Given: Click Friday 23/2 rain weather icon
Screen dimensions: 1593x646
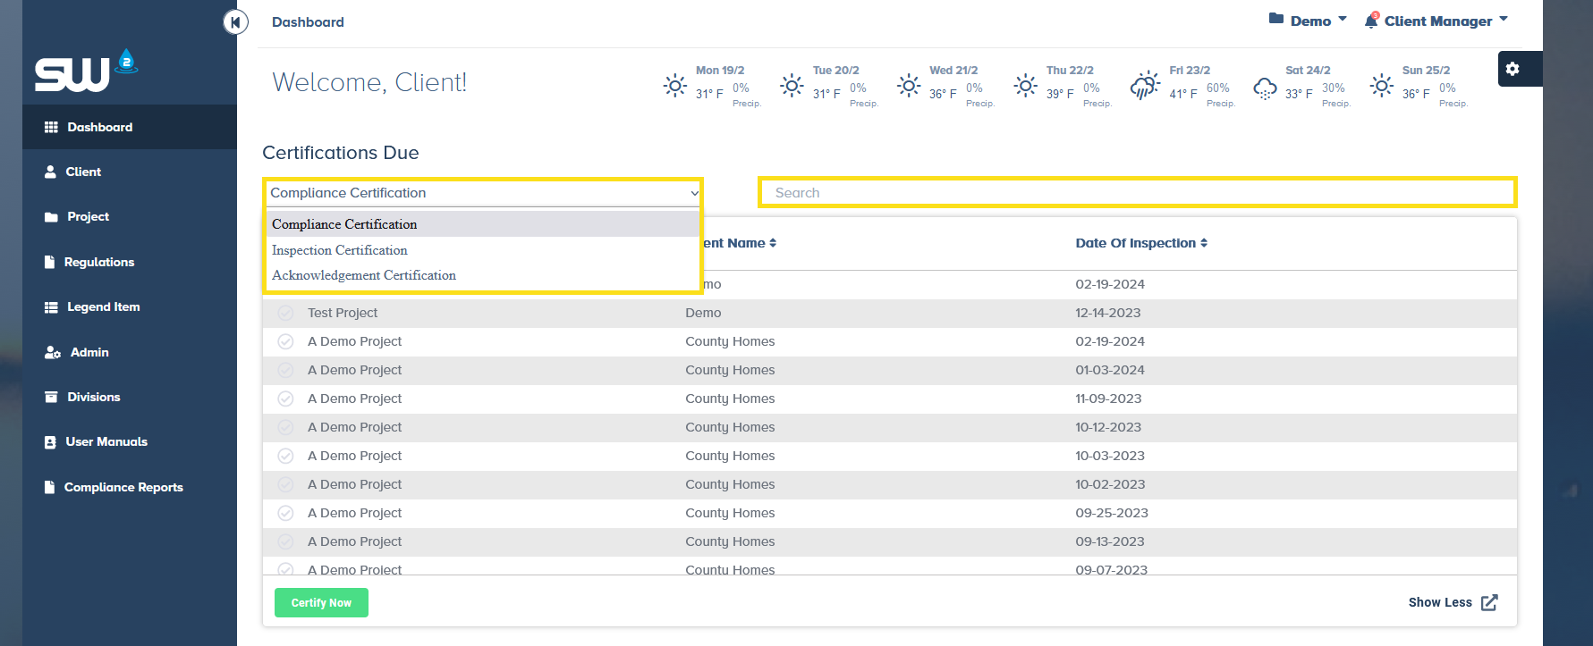Looking at the screenshot, I should (x=1144, y=87).
